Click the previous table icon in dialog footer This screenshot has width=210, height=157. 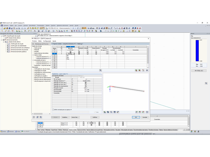[38, 117]
